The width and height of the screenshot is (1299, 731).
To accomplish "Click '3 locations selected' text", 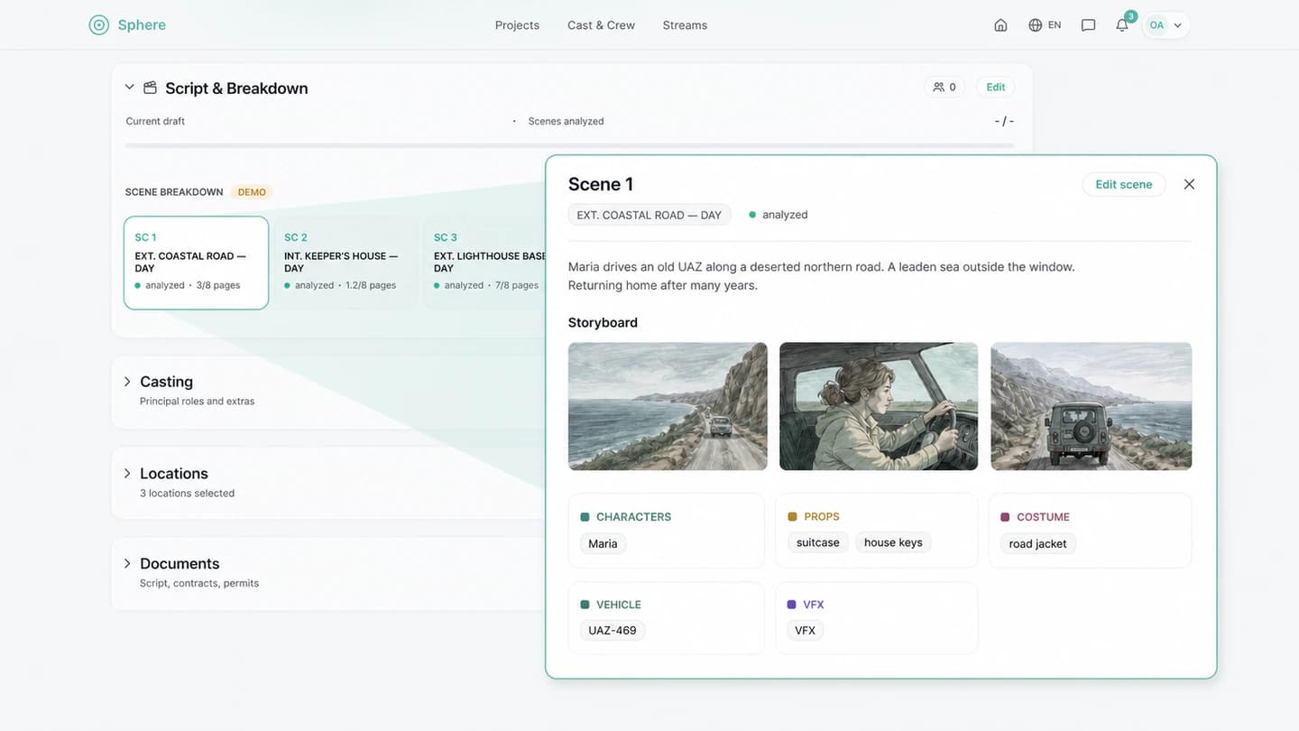I will point(187,493).
